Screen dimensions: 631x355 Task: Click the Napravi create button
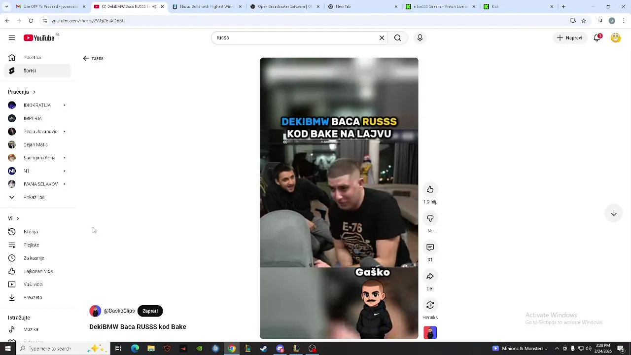569,38
